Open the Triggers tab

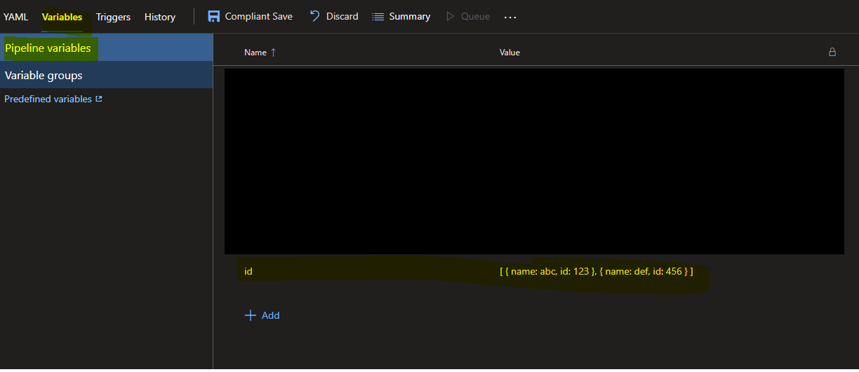pos(113,17)
